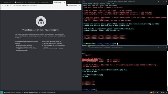Image resolution: width=168 pixels, height=94 pixels.
Task: Open the Affichage menu in the terminal
Action: [x=96, y=4]
